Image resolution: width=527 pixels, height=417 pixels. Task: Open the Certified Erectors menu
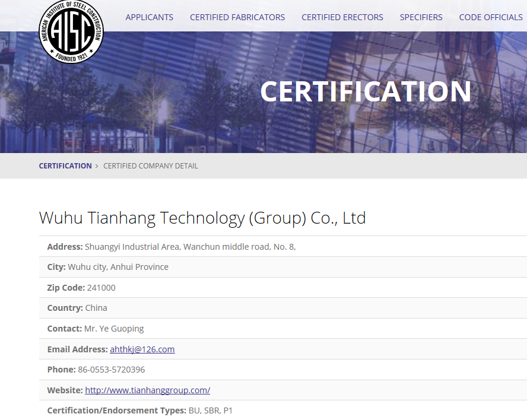coord(342,17)
